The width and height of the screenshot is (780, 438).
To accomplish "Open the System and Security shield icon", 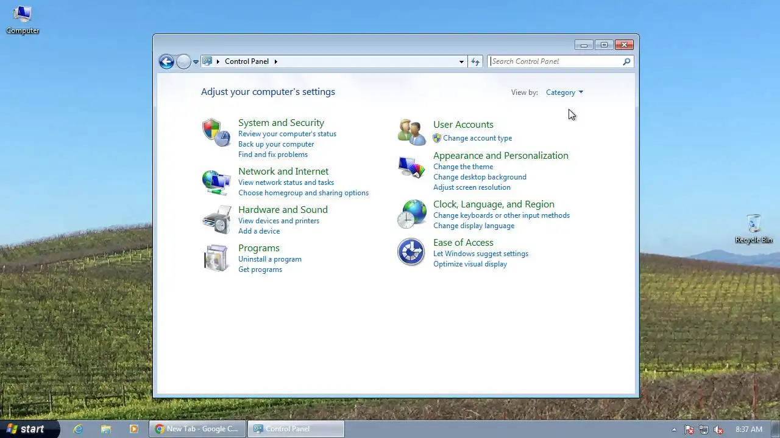I will tap(216, 133).
